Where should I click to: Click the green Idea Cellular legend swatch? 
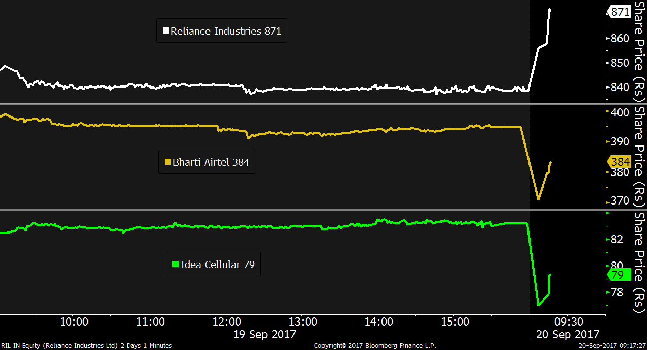(175, 264)
